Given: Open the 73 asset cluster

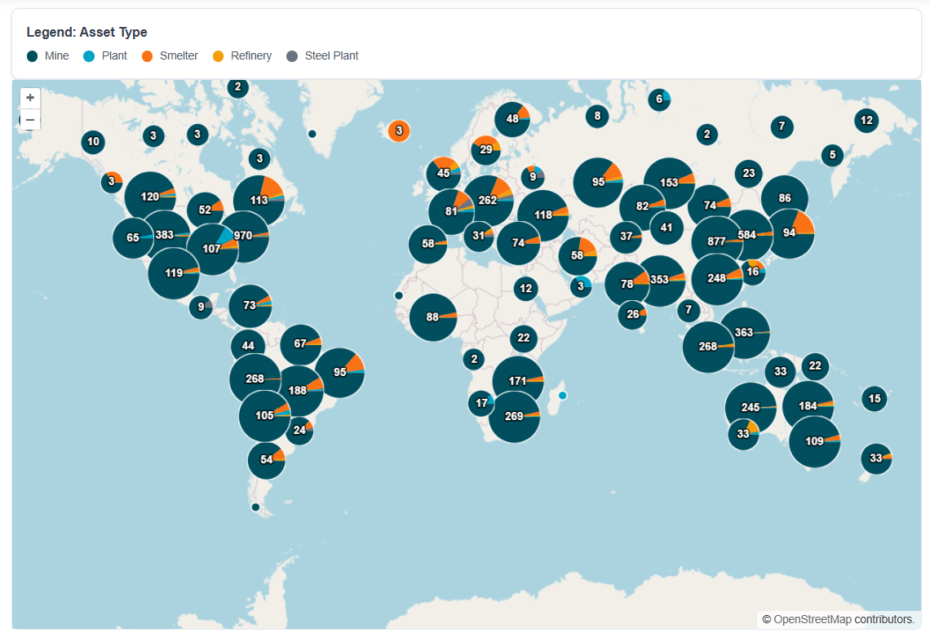Looking at the screenshot, I should coord(250,306).
